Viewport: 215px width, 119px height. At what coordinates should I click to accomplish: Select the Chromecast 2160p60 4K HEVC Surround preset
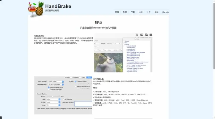point(137,62)
